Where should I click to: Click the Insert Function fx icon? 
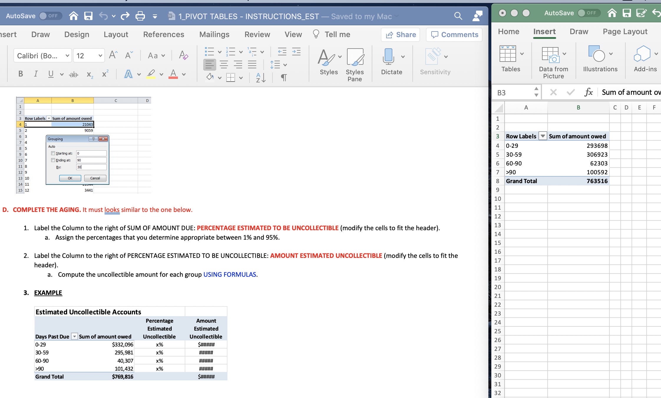(589, 92)
